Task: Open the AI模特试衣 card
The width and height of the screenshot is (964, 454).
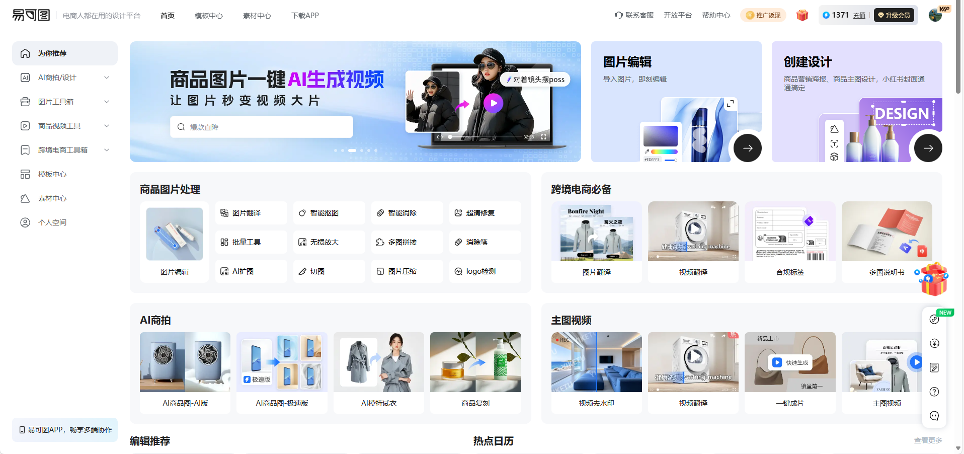Action: (379, 373)
